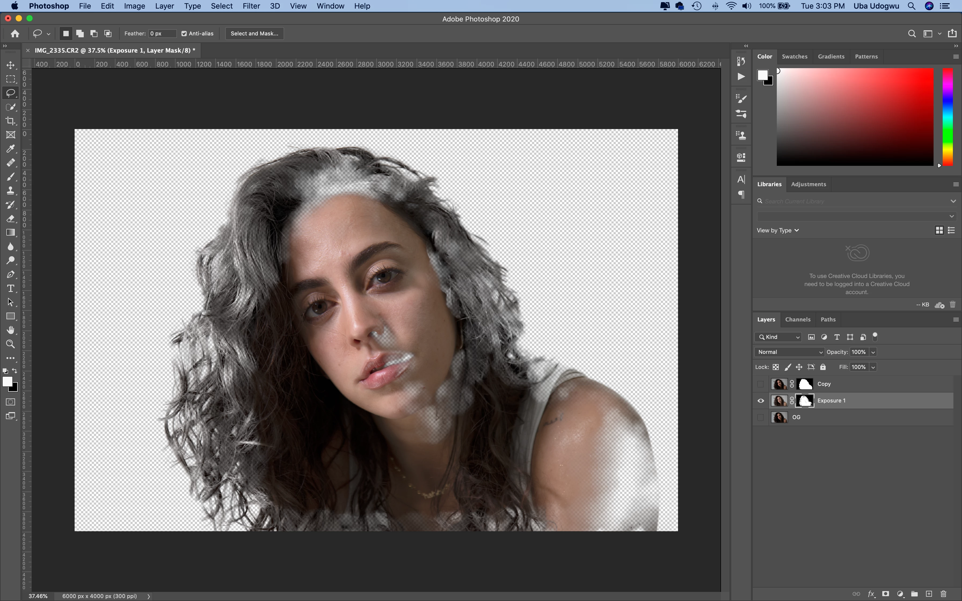This screenshot has height=601, width=962.
Task: Open the Normal blend mode dropdown
Action: coord(789,352)
